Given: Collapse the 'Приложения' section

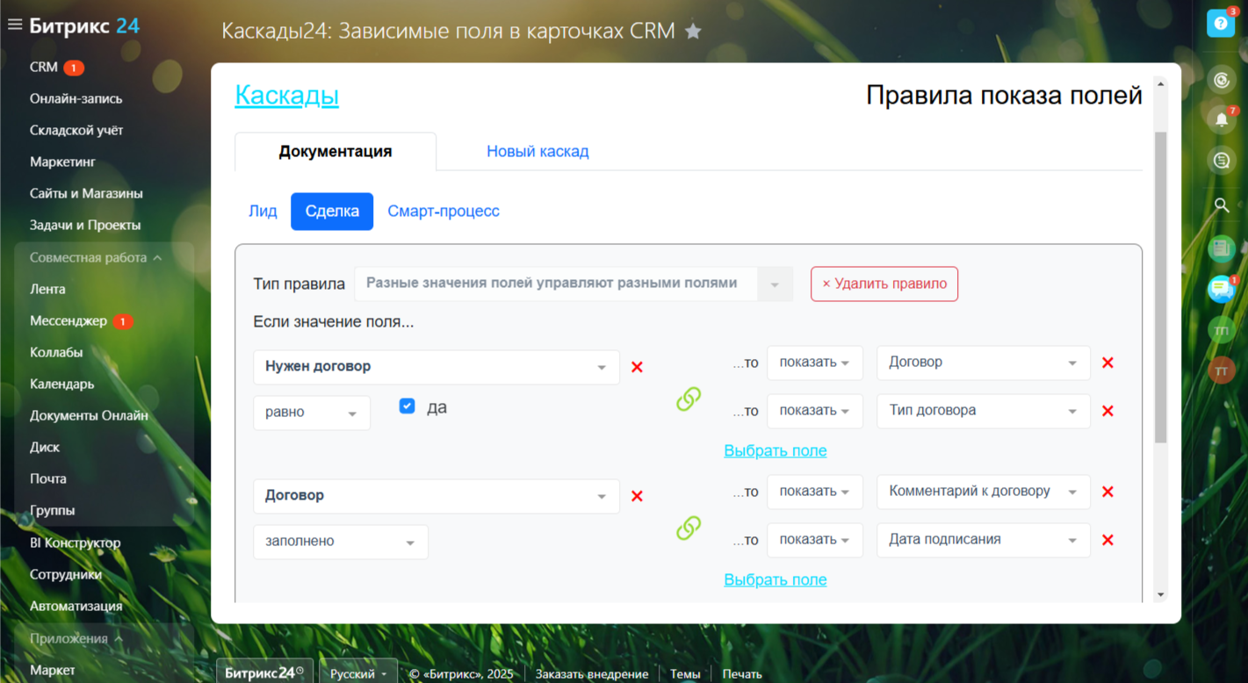Looking at the screenshot, I should 76,639.
